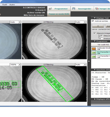Click the 'Activer sortie ON' status text
Screen dimensions: 110x117
36,13
